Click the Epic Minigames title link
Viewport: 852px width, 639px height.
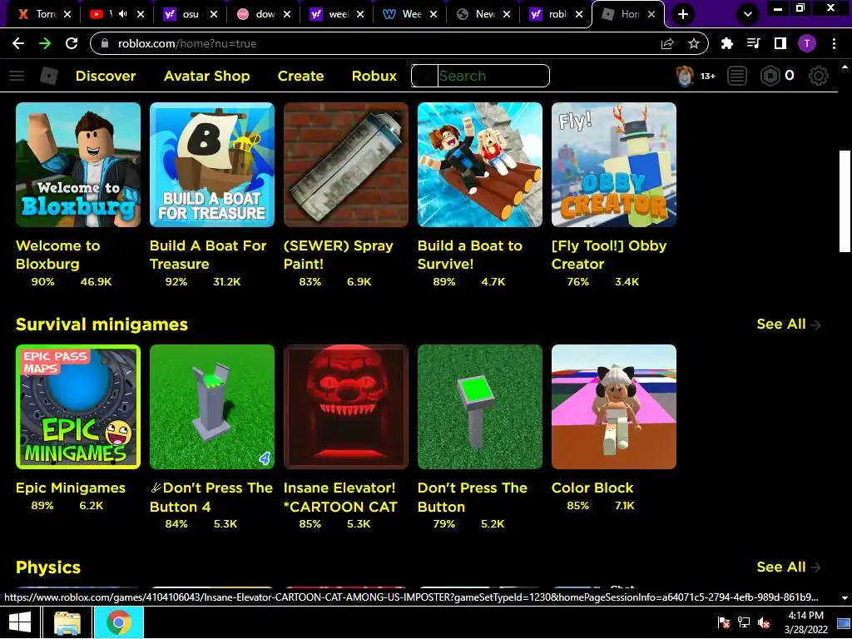(x=71, y=488)
